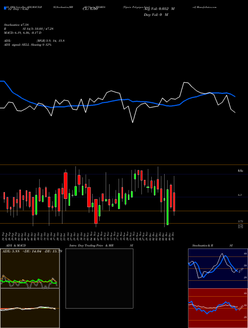This screenshot has width=248, height=328.
Task: Click the 'Avg Vol: 0.052 M' value
Action: pos(159,9)
